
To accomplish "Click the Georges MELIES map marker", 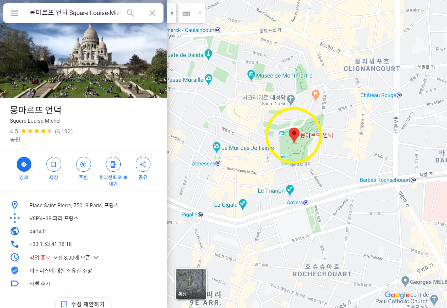I will point(405,281).
